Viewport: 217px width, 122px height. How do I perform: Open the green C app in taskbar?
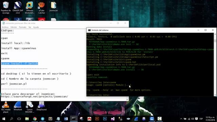[x=159, y=119]
